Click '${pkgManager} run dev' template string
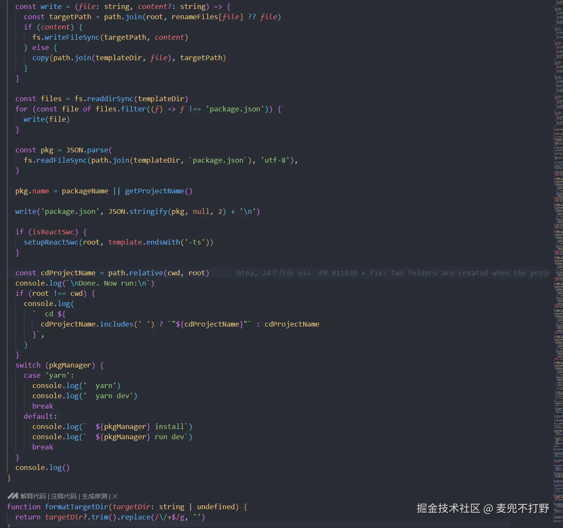The width and height of the screenshot is (563, 528). (x=135, y=437)
